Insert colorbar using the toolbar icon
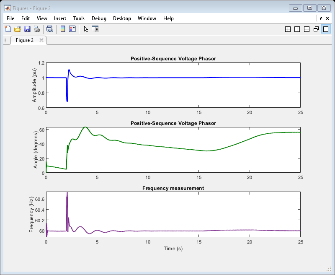Image resolution: width=335 pixels, height=275 pixels. coord(63,29)
